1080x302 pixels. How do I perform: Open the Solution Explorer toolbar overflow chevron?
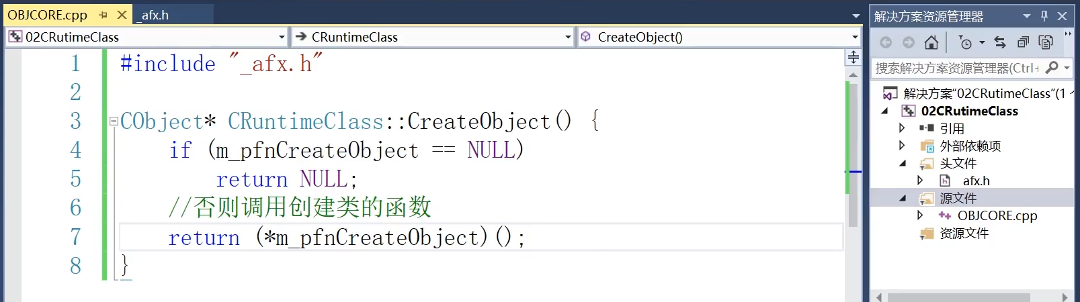point(1068,34)
